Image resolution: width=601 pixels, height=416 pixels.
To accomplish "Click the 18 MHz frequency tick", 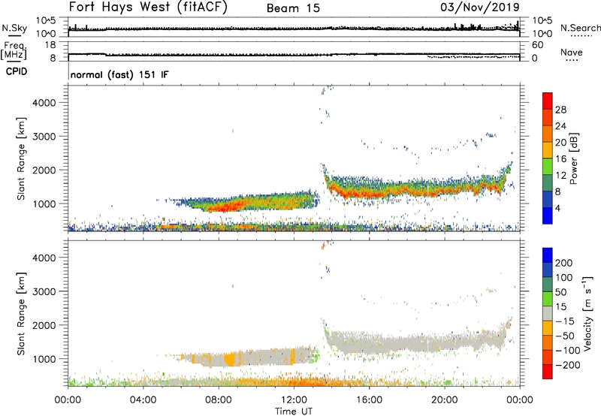I will point(50,45).
